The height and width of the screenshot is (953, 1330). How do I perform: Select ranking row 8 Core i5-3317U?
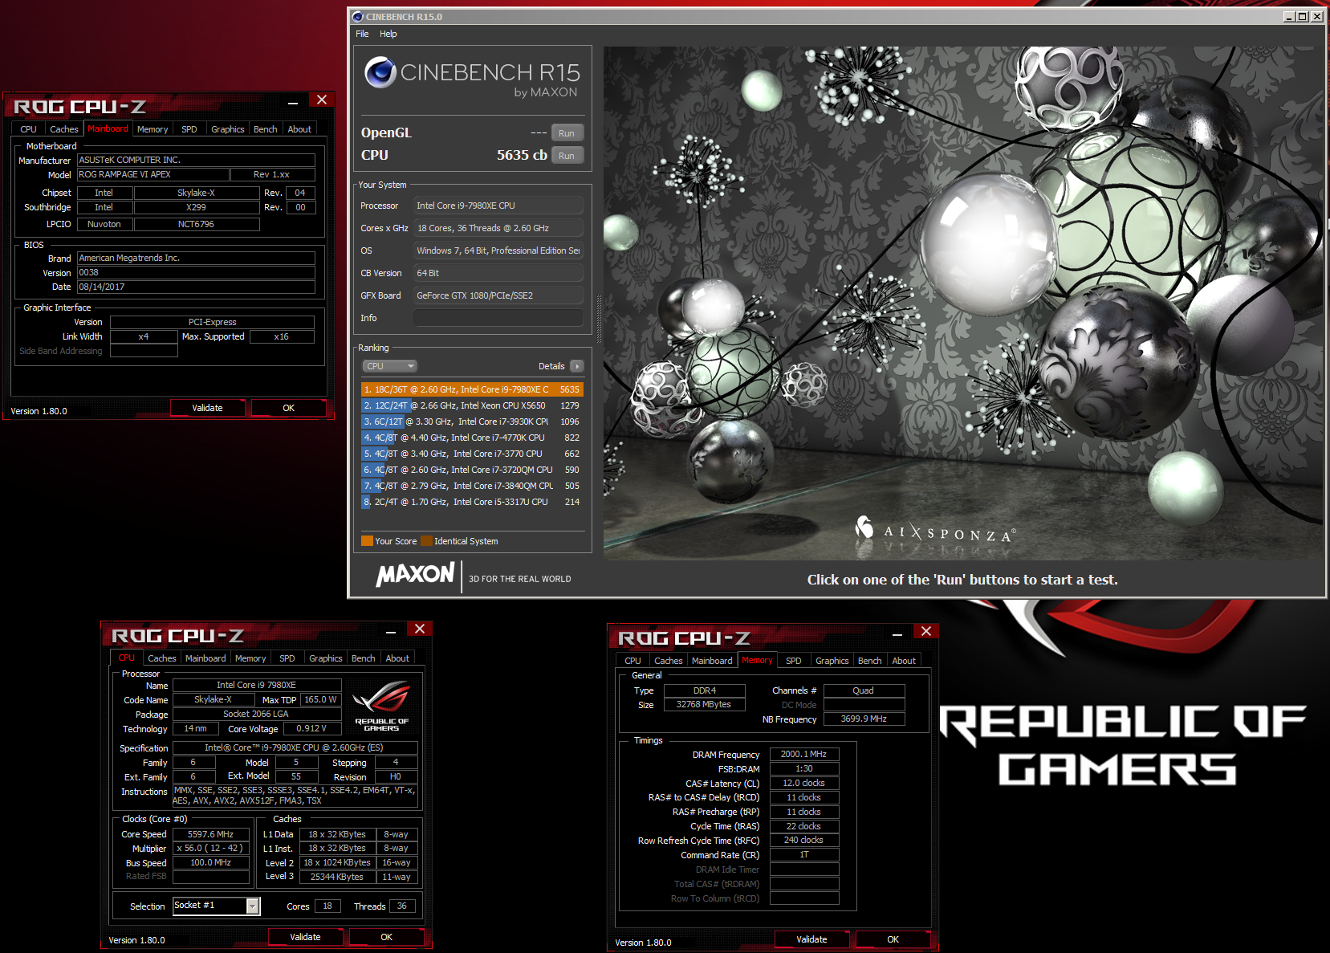pyautogui.click(x=473, y=502)
